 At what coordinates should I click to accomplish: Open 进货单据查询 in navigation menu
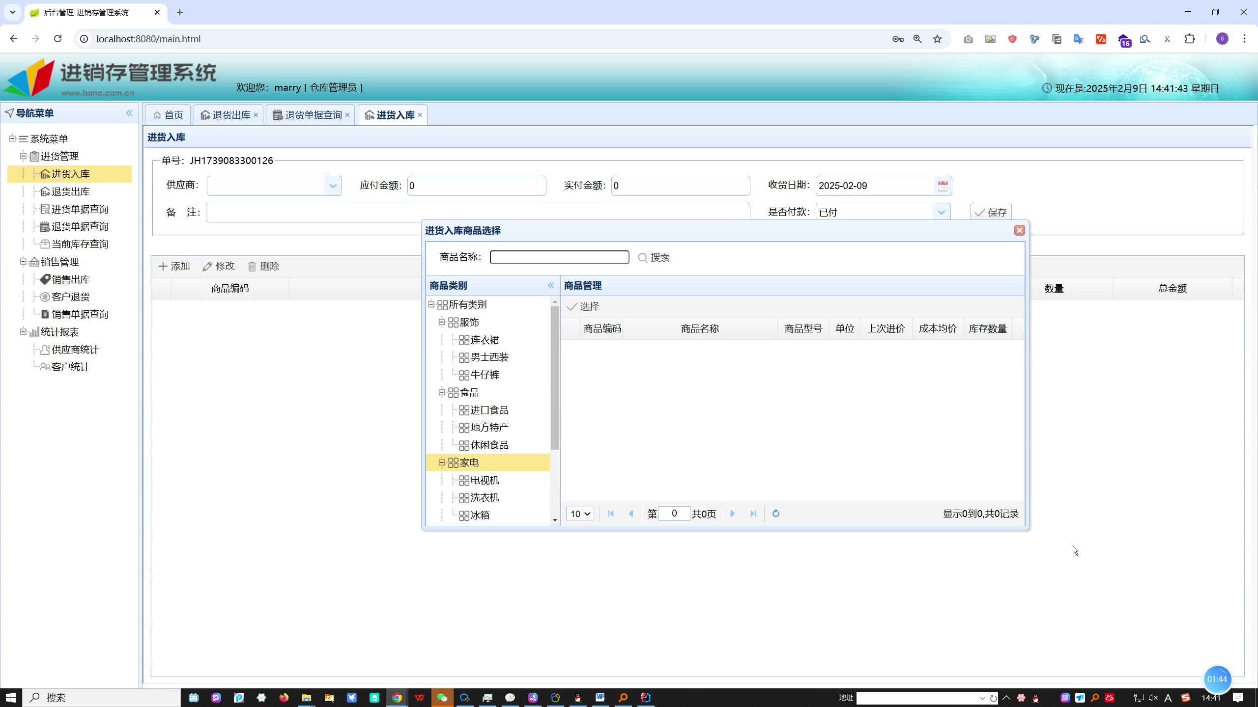[80, 209]
